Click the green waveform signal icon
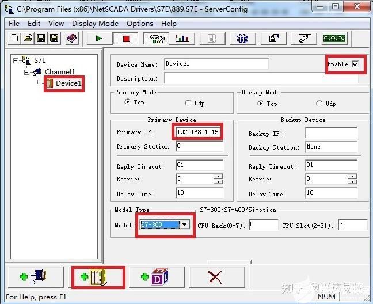This screenshot has height=304, width=373. (334, 39)
